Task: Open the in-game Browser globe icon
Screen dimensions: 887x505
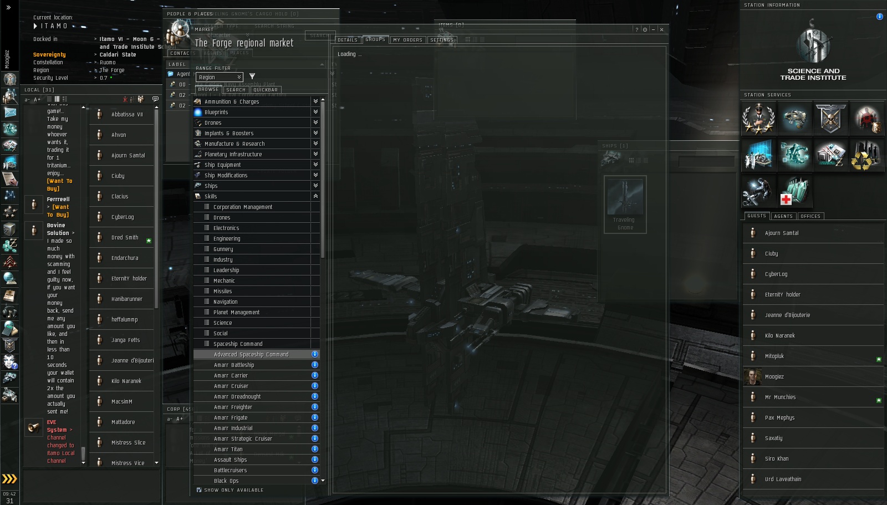Action: (9, 278)
